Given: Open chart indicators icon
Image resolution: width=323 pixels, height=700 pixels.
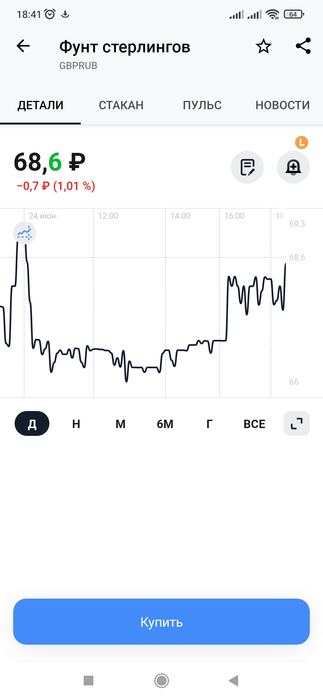Looking at the screenshot, I should pyautogui.click(x=25, y=233).
